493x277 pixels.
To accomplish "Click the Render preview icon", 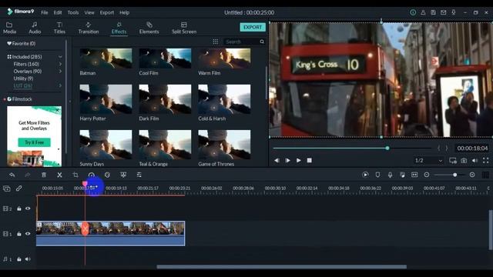I will (365, 175).
